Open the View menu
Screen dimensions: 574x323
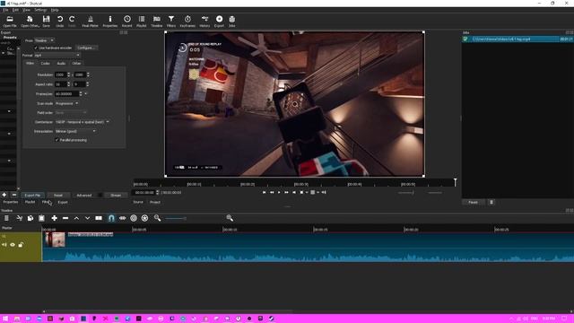26,10
